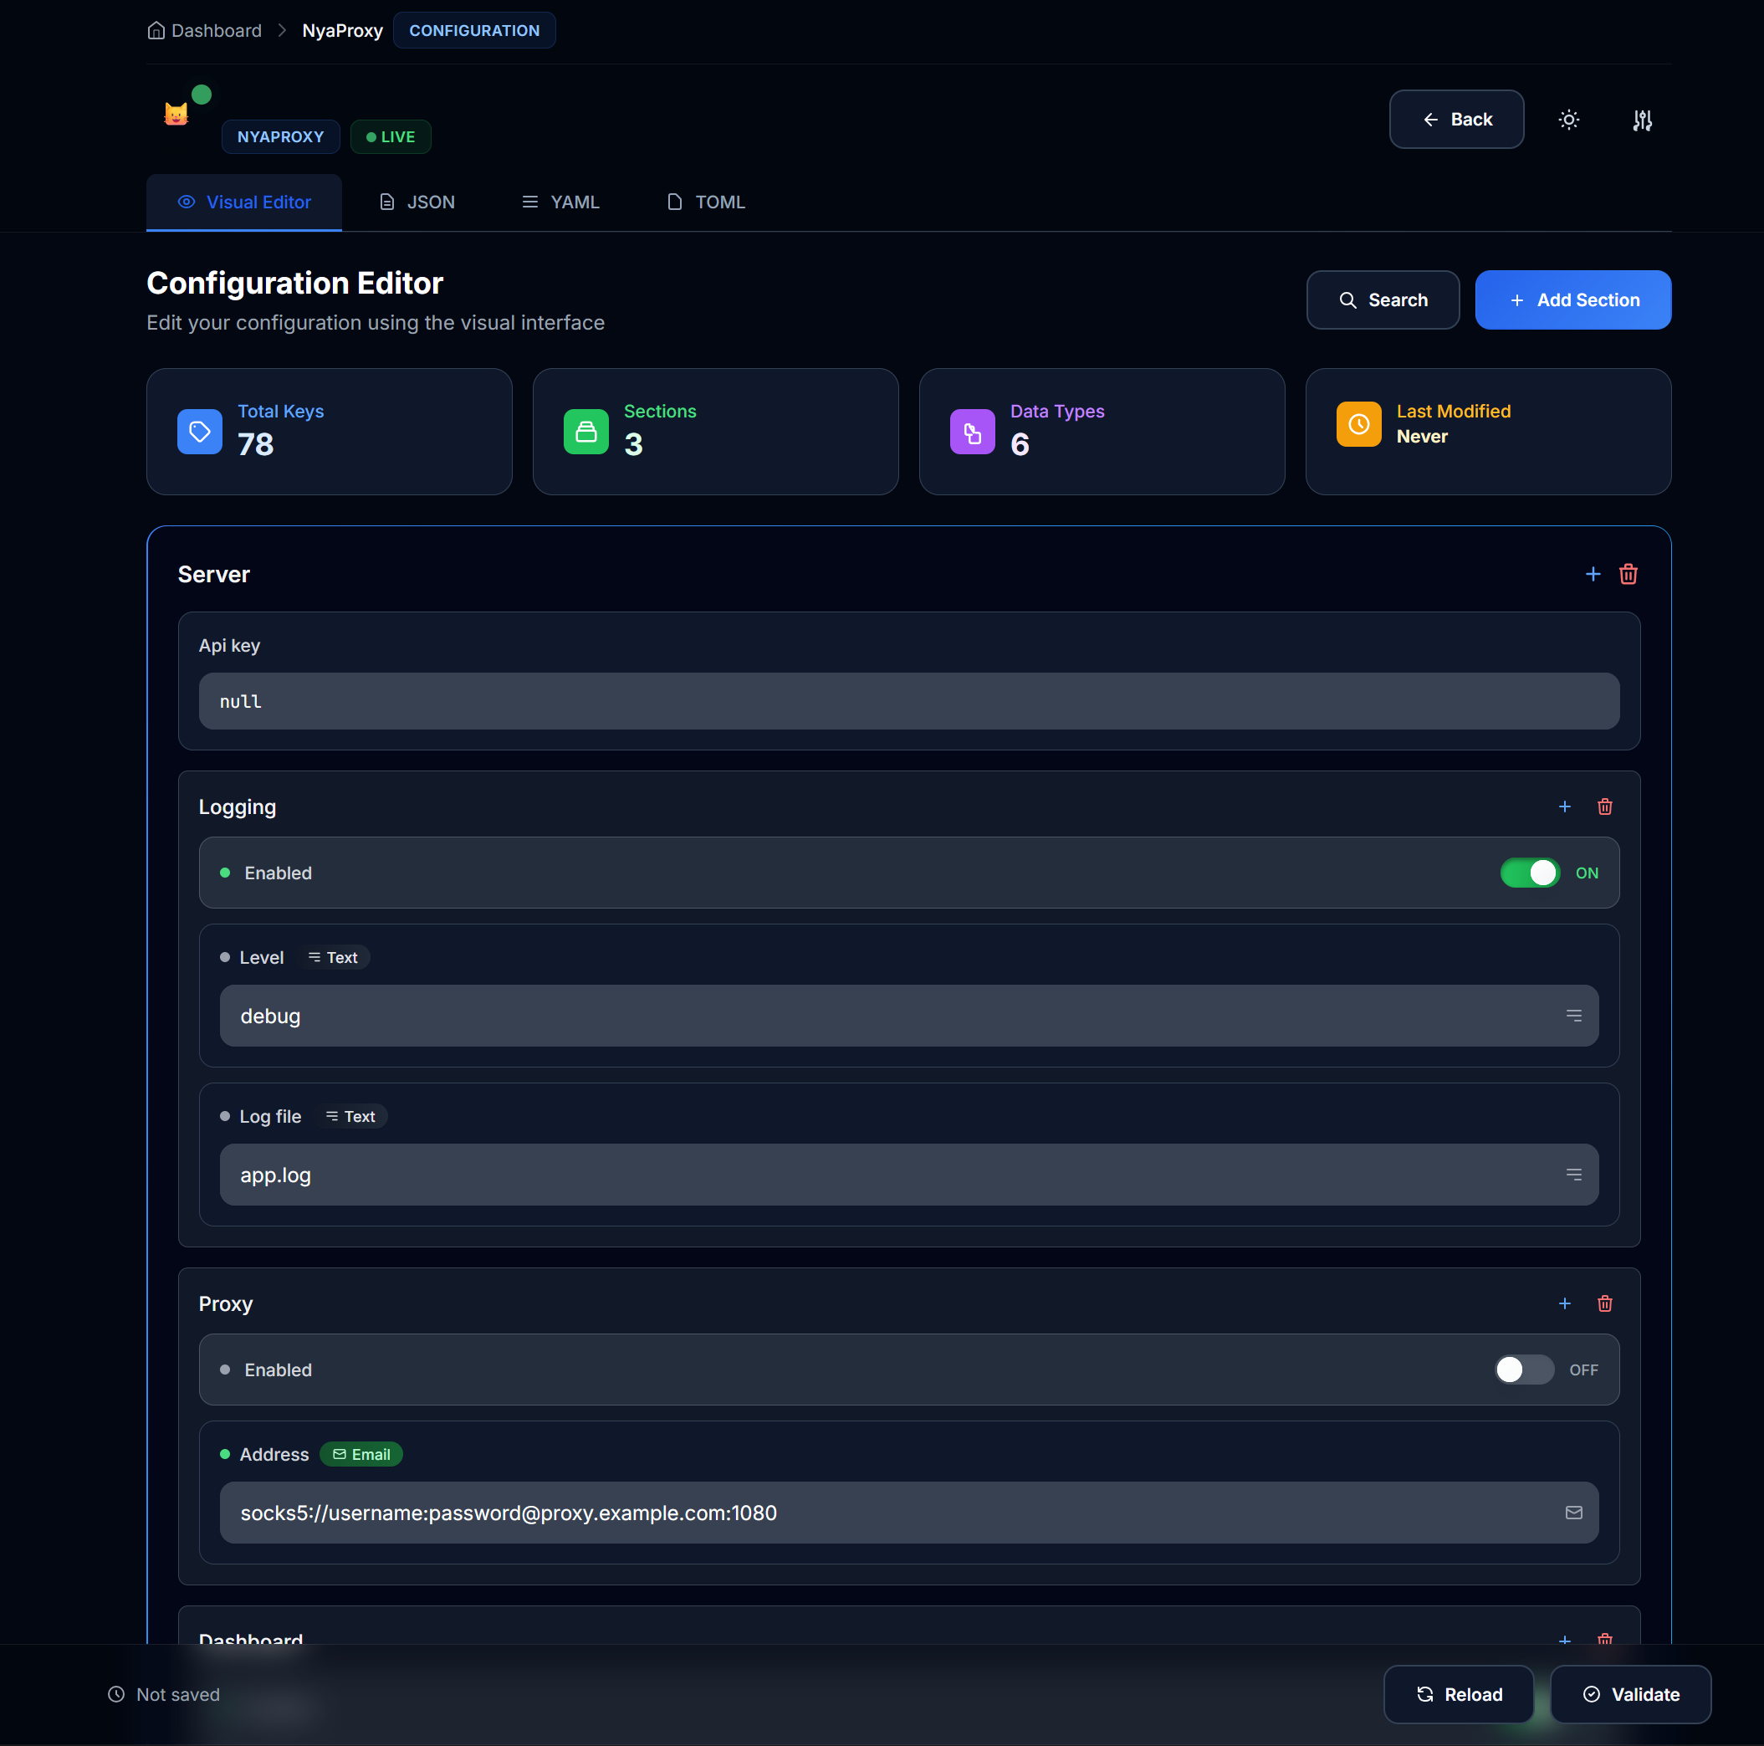Screen dimensions: 1764x1746
Task: Click the Address Email type badge
Action: [361, 1454]
